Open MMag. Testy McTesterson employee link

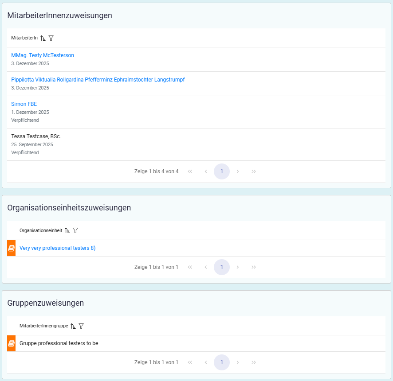[x=43, y=55]
